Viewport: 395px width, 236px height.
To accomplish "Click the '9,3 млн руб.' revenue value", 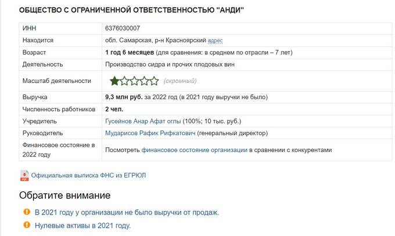I will [123, 97].
